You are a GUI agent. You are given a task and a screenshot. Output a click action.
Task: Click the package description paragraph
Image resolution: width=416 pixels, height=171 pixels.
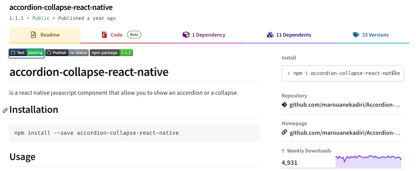(124, 93)
